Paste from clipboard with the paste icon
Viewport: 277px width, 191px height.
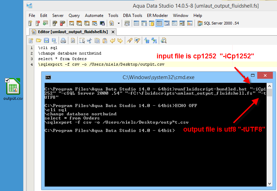[105, 41]
